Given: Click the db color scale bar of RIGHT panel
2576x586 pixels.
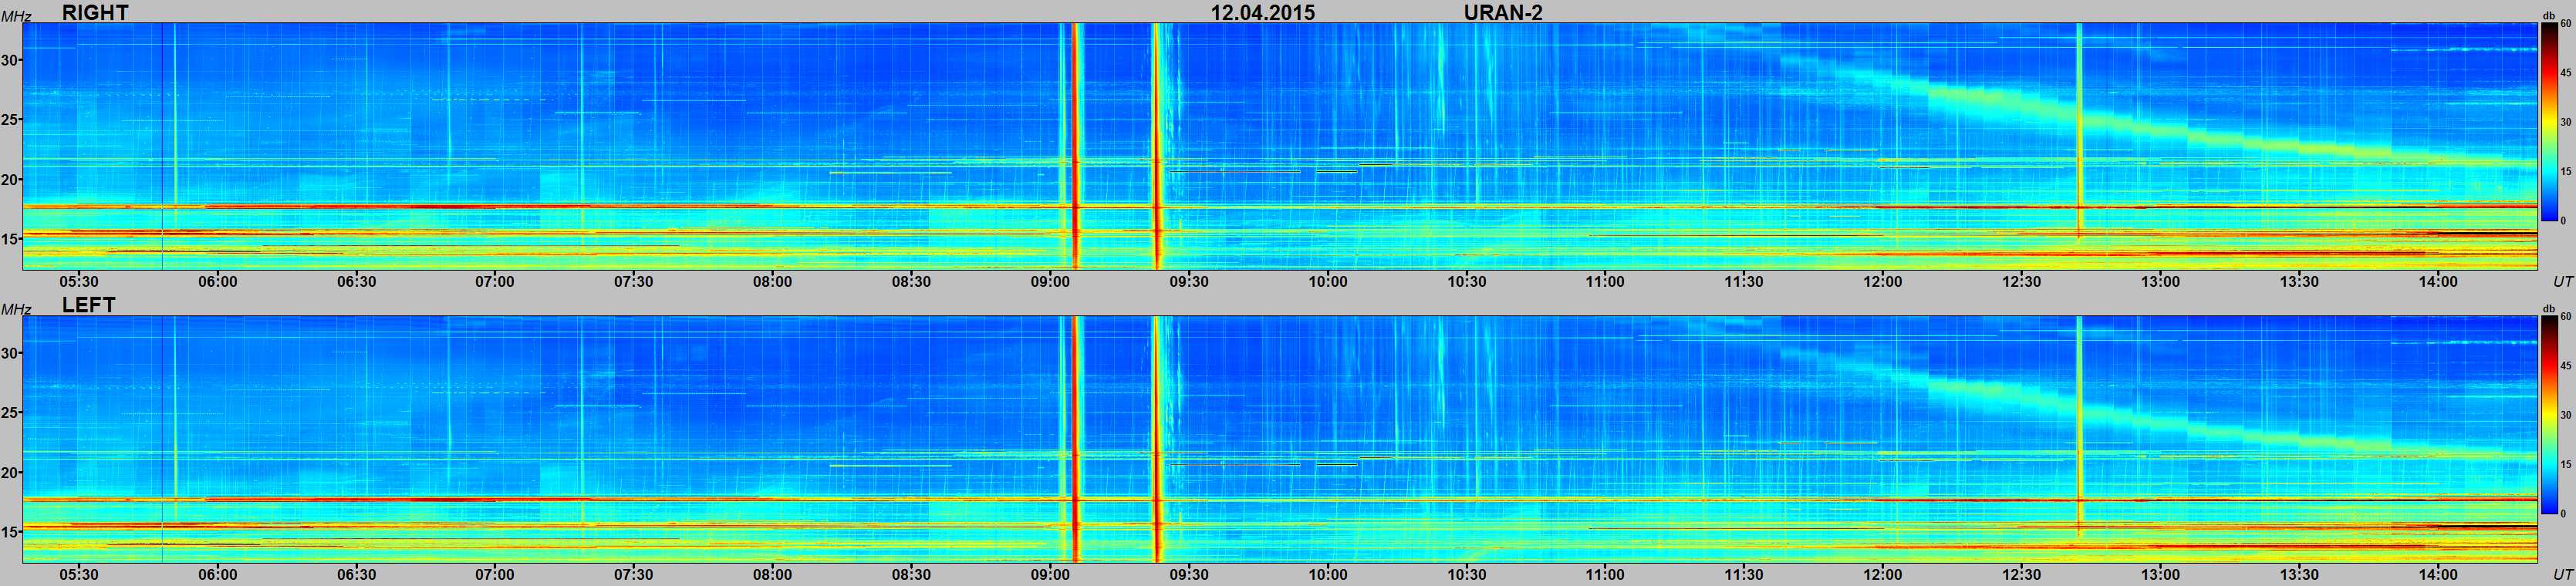Looking at the screenshot, I should (2549, 121).
